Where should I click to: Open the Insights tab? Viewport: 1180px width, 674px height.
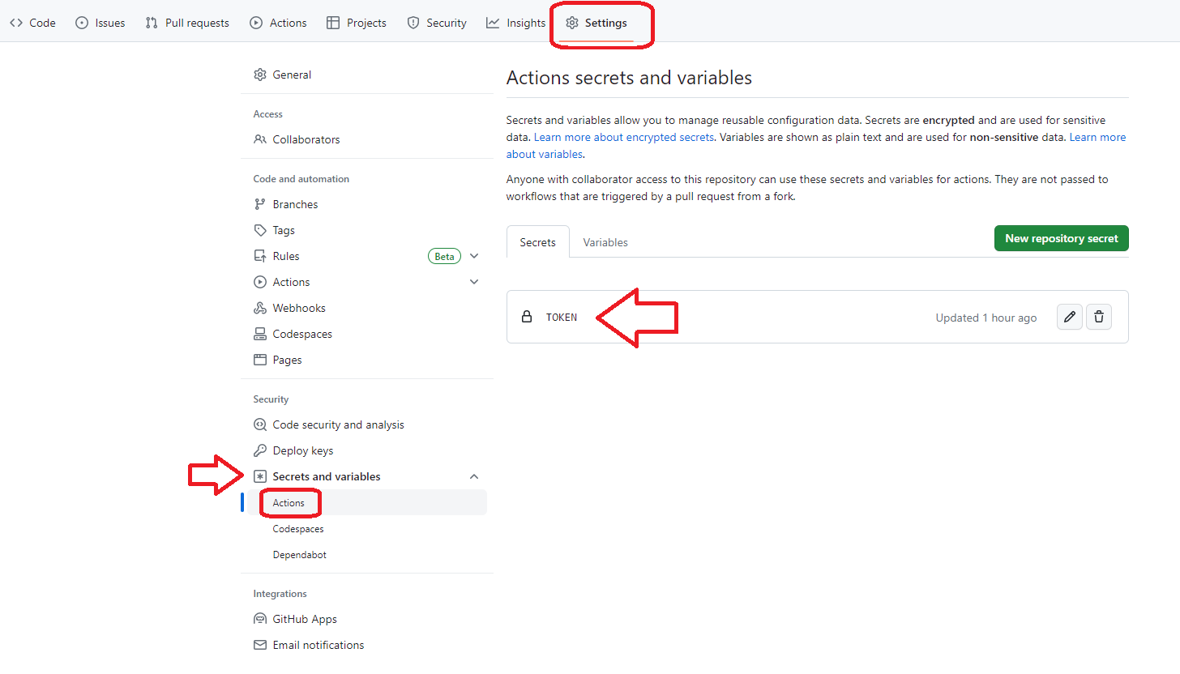coord(516,23)
